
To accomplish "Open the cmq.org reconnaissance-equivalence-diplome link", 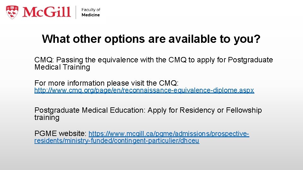I will [144, 90].
